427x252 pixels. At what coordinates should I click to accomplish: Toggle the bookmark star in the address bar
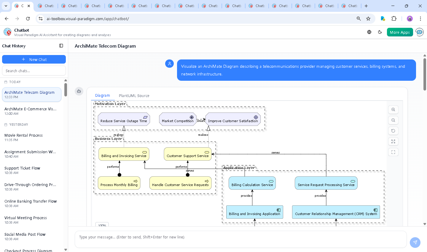pos(368,18)
